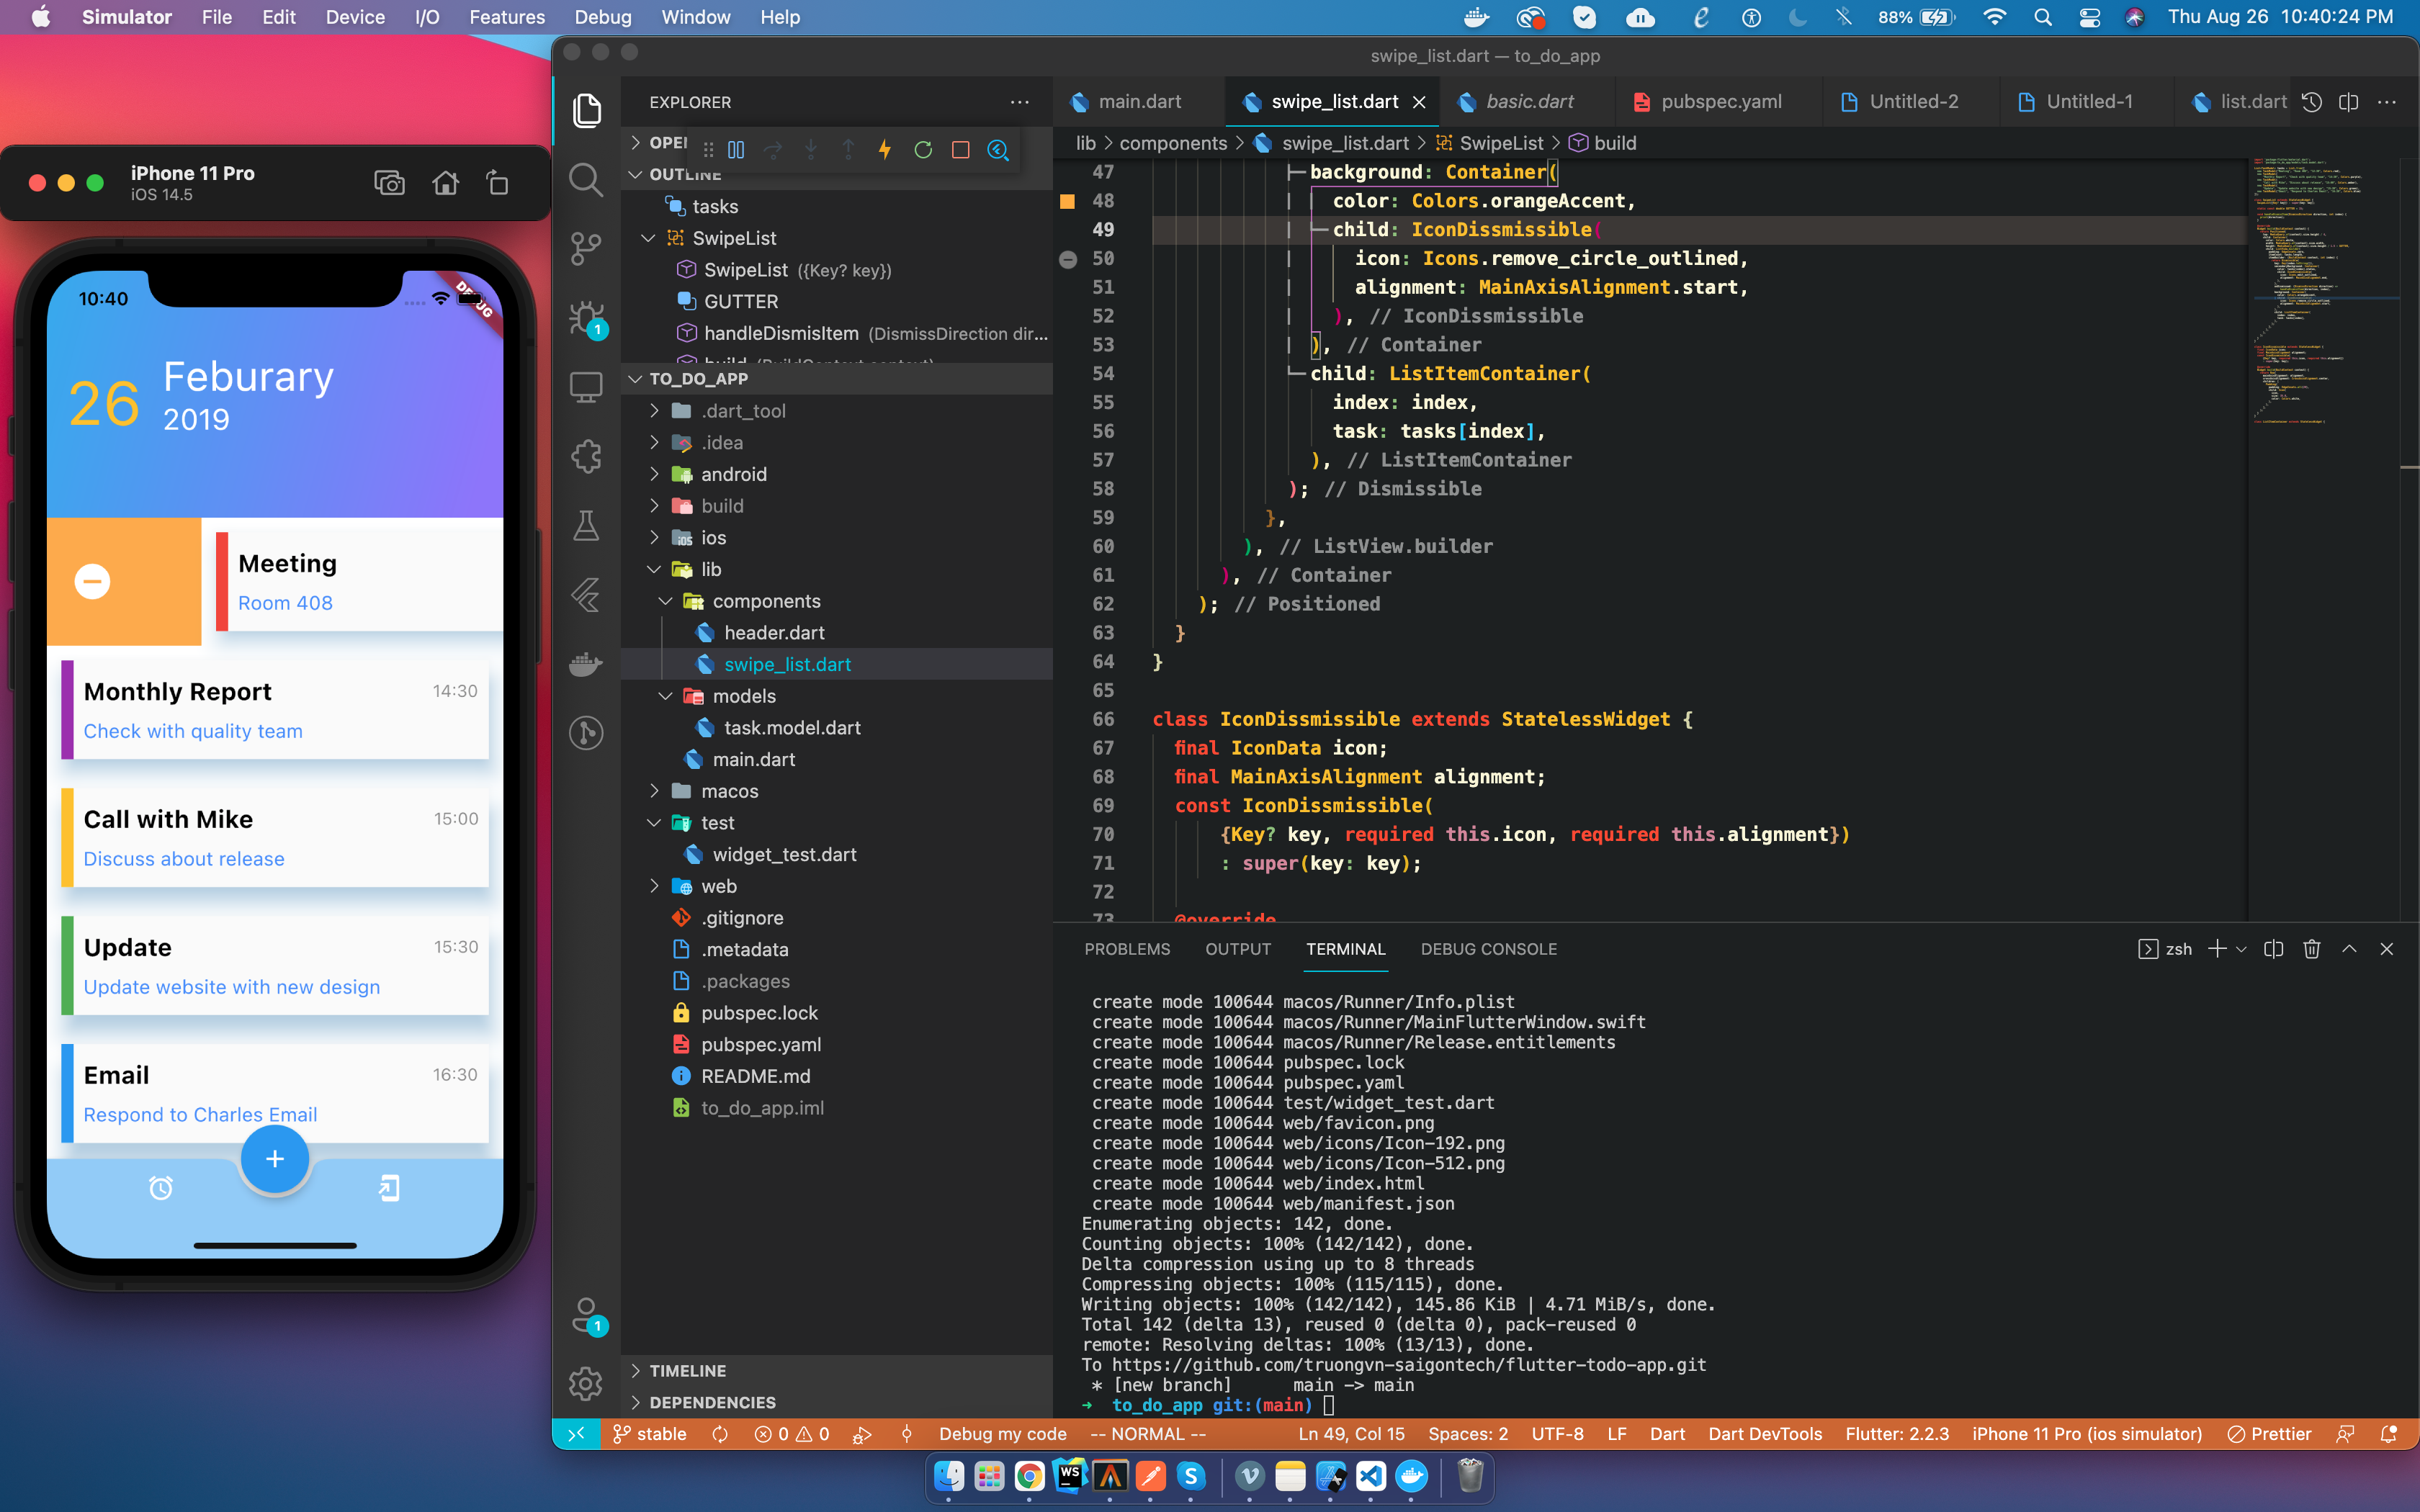The width and height of the screenshot is (2420, 1512).
Task: Open the PROBLEMS panel tab
Action: pyautogui.click(x=1127, y=949)
